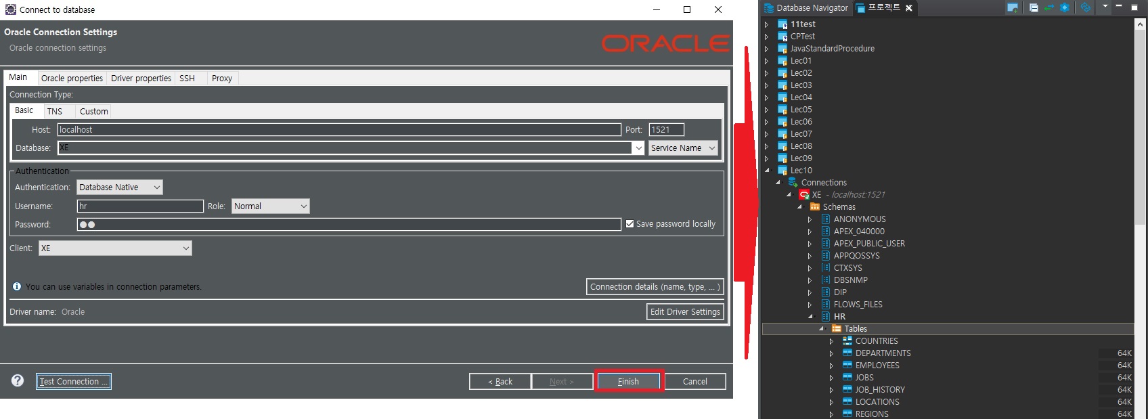Open the Role Normal dropdown

271,206
